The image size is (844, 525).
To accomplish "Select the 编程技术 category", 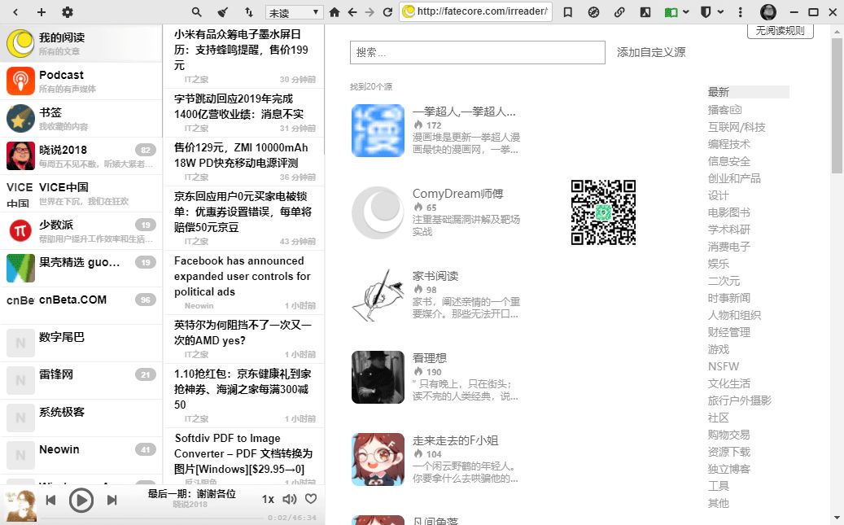I will (x=728, y=144).
